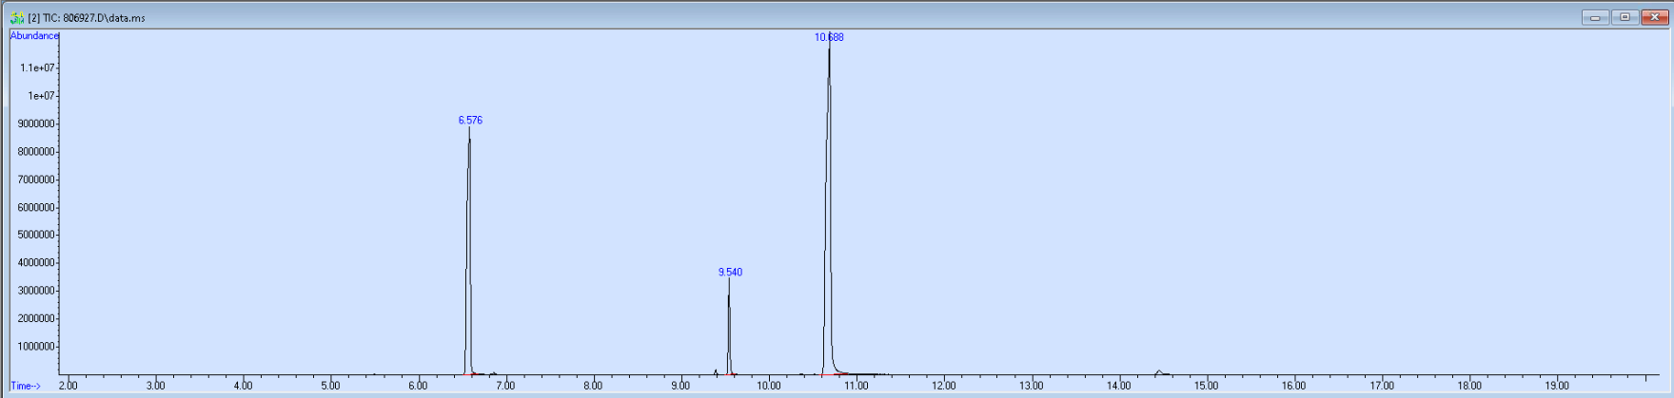Click the 1.1e+07 abundance tick value
1674x398 pixels.
point(38,68)
